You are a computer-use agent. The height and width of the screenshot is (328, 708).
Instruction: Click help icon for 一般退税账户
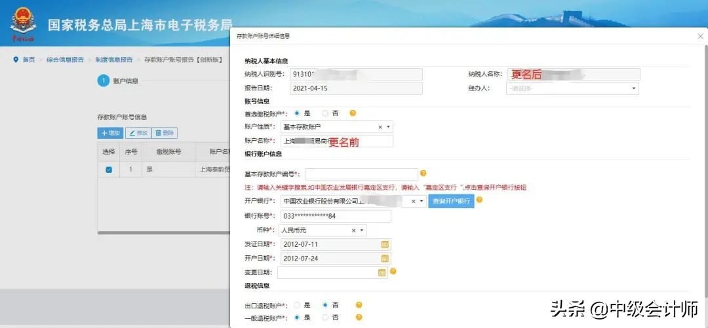tap(359, 318)
